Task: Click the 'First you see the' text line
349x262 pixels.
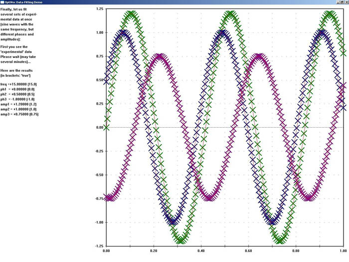Action: tap(14, 47)
